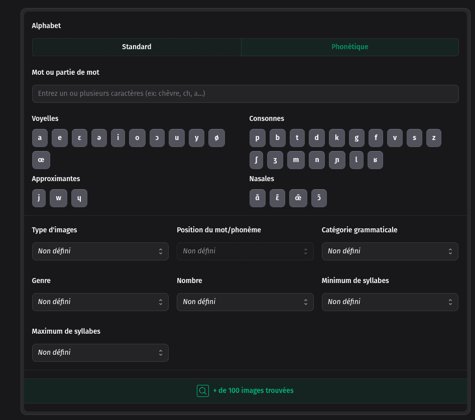The width and height of the screenshot is (475, 420).
Task: Select the ɛ vowel button
Action: coord(79,138)
